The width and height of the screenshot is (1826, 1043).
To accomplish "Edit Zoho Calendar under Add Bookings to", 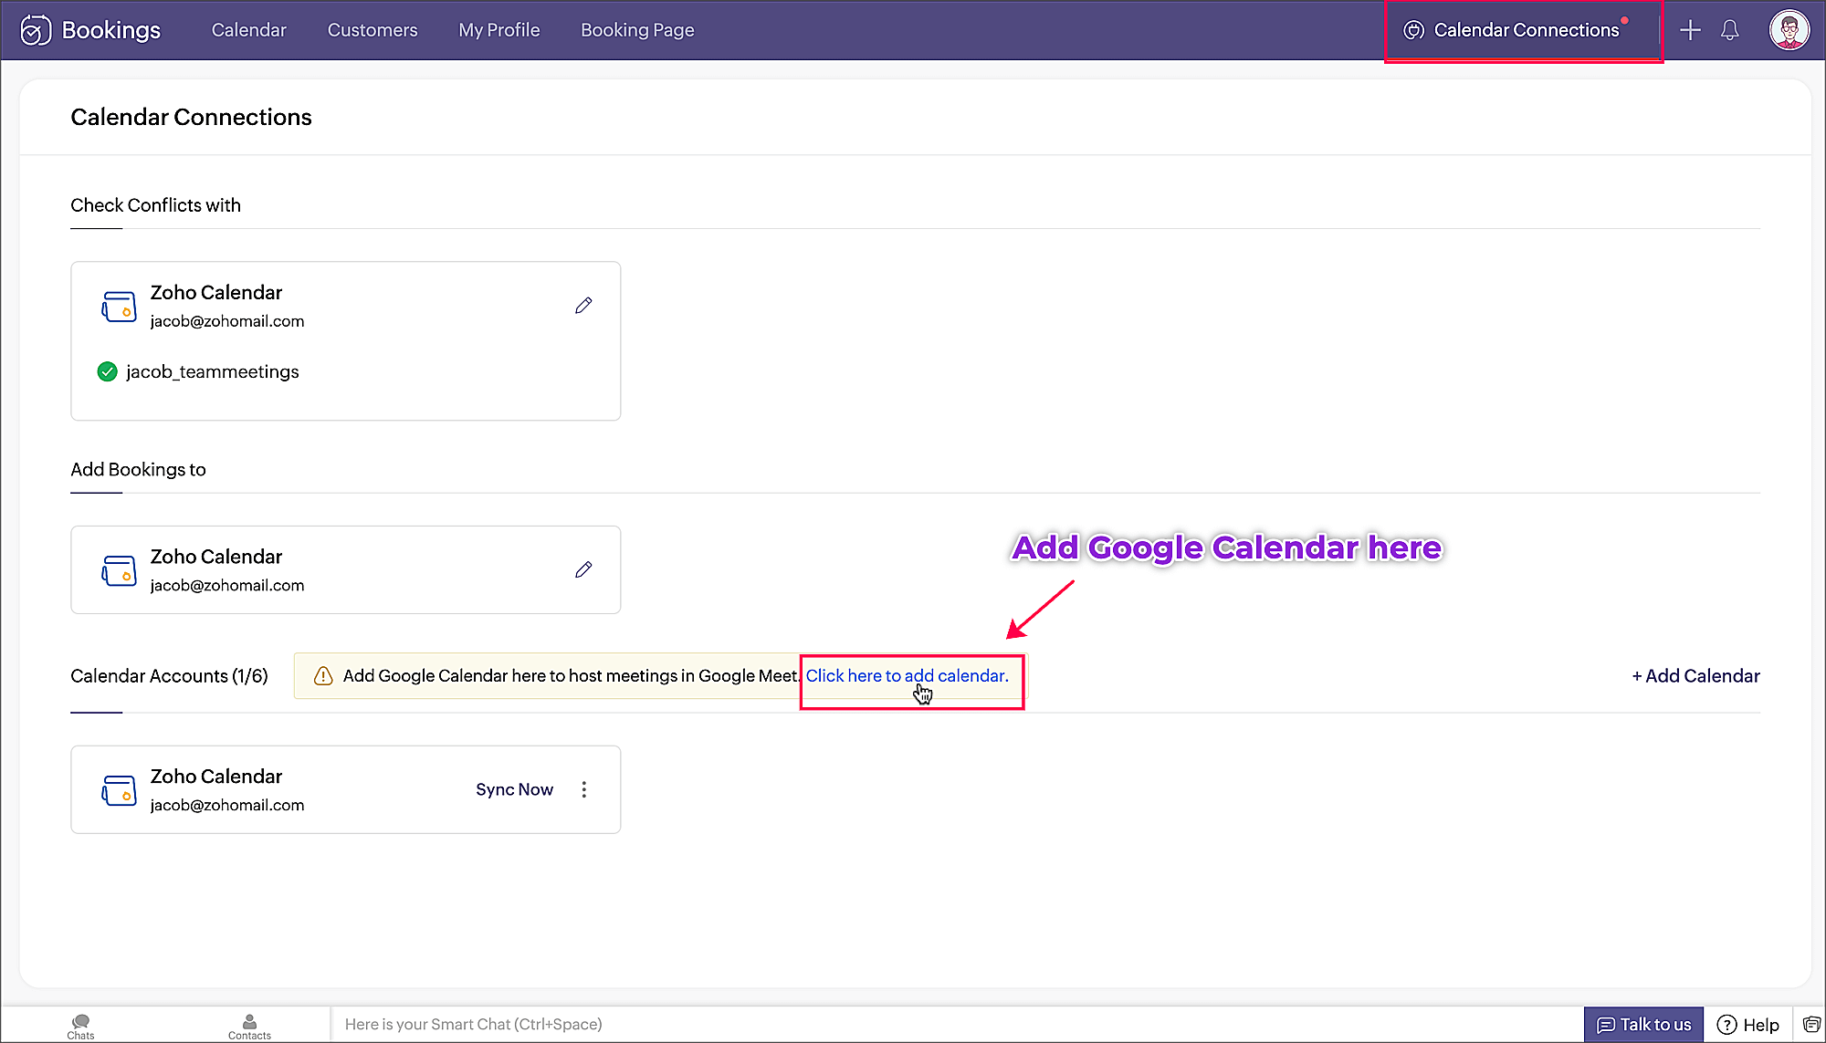I will 583,569.
